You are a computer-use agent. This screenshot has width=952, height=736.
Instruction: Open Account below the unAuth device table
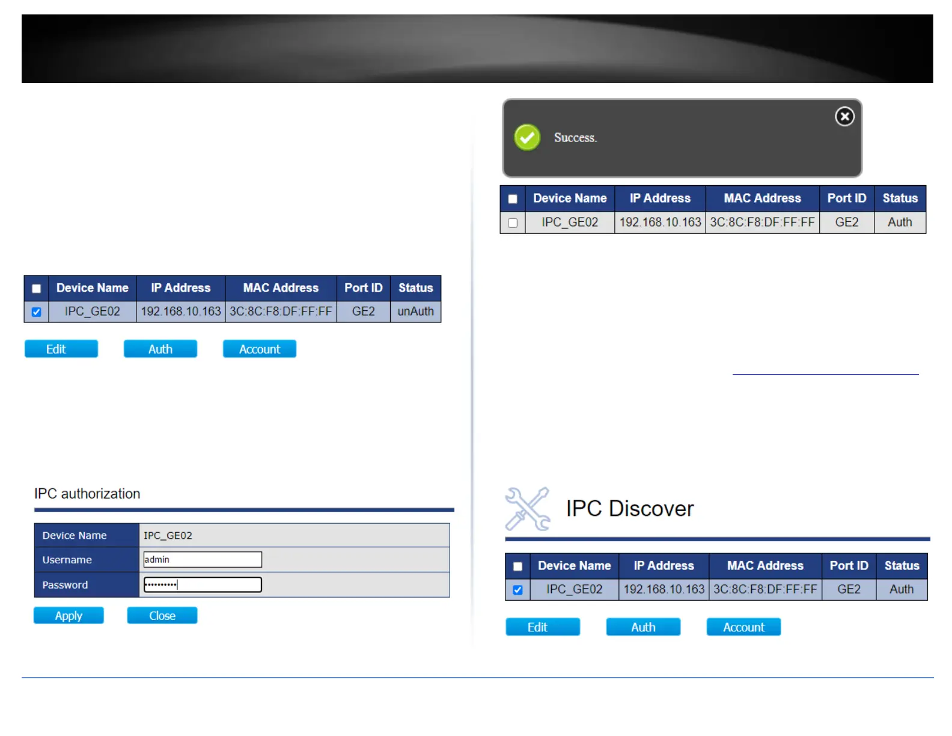[260, 349]
